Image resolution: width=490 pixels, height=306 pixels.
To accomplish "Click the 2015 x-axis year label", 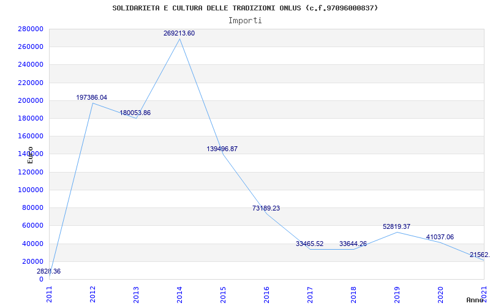I will pyautogui.click(x=223, y=295).
